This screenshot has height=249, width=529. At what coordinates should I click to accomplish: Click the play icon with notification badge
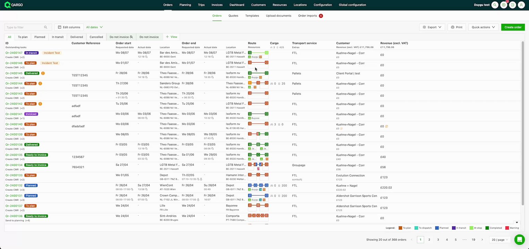[504, 5]
